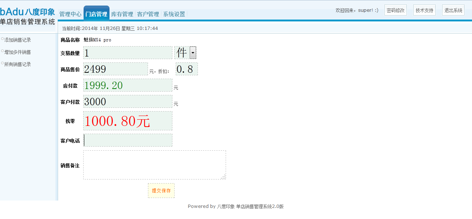Viewport: 472px width, 219px height.
Task: Click the 折扣 field showing 0.8
Action: coord(186,69)
